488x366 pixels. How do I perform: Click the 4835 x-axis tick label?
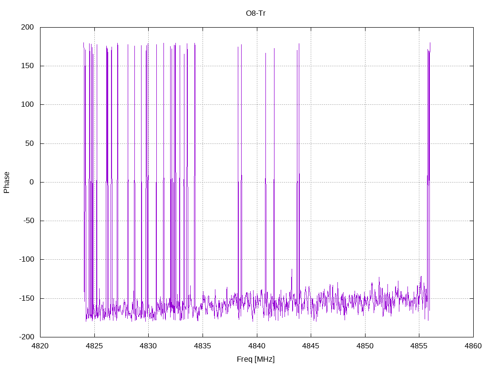tap(203, 346)
